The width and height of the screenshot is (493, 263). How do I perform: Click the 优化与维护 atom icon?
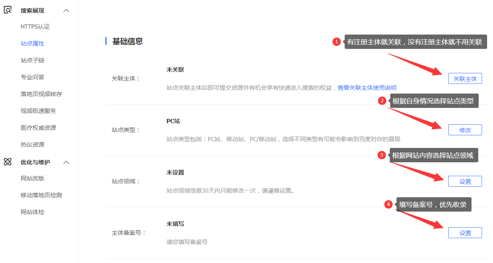8,162
